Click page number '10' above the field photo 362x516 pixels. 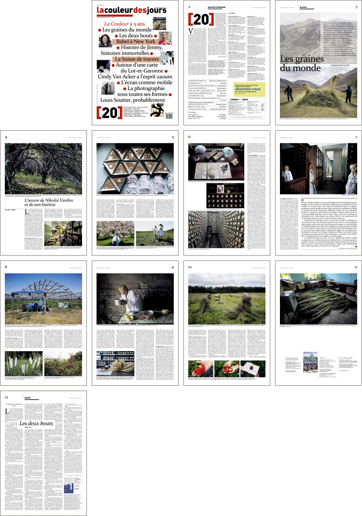click(x=190, y=267)
